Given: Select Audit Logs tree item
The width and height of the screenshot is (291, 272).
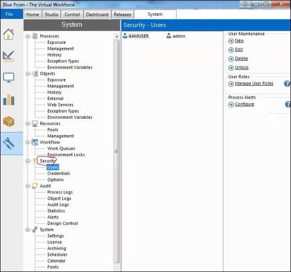Looking at the screenshot, I should (x=58, y=204).
